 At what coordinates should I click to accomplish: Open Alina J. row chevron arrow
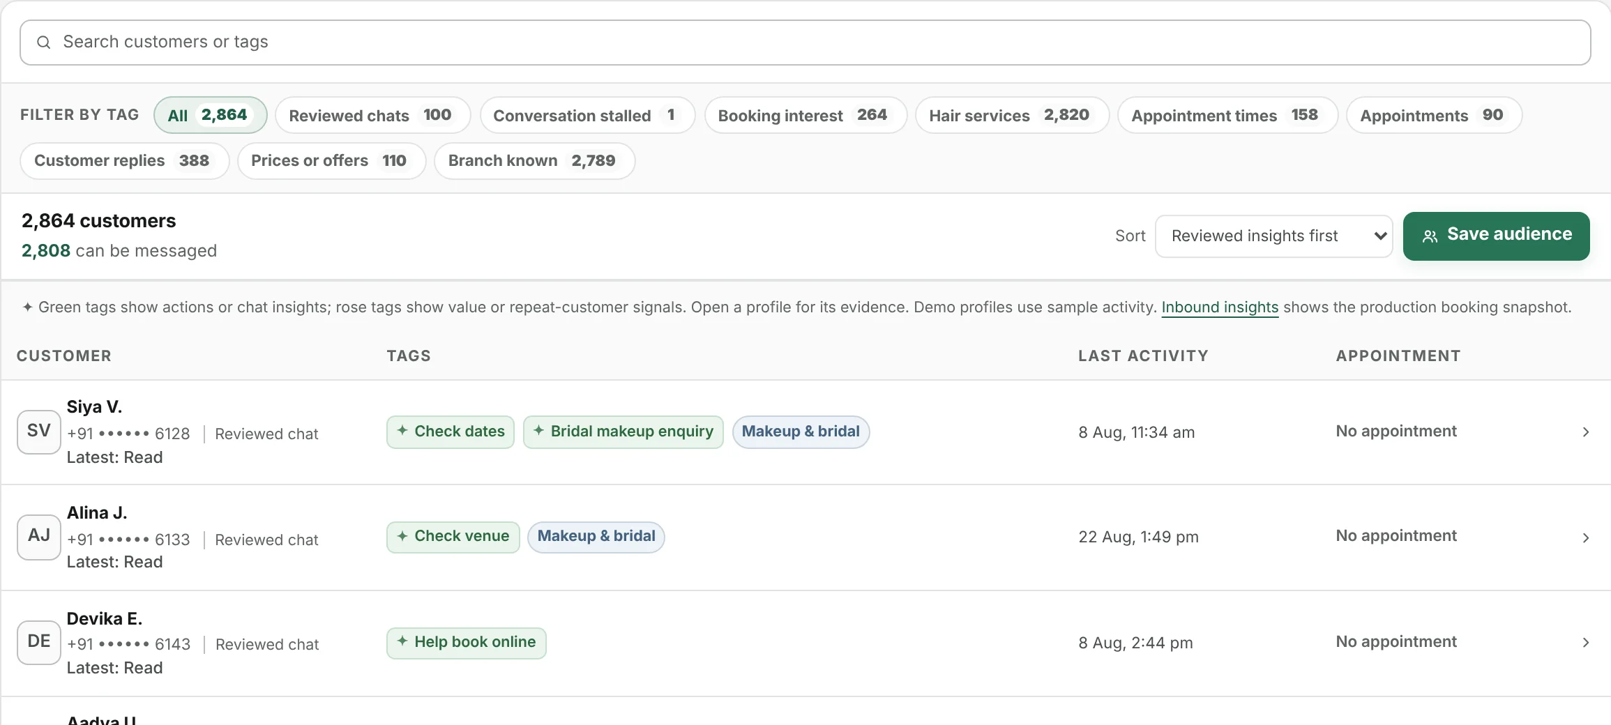1586,537
